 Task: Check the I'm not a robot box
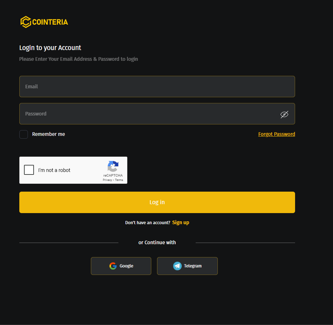pyautogui.click(x=29, y=170)
